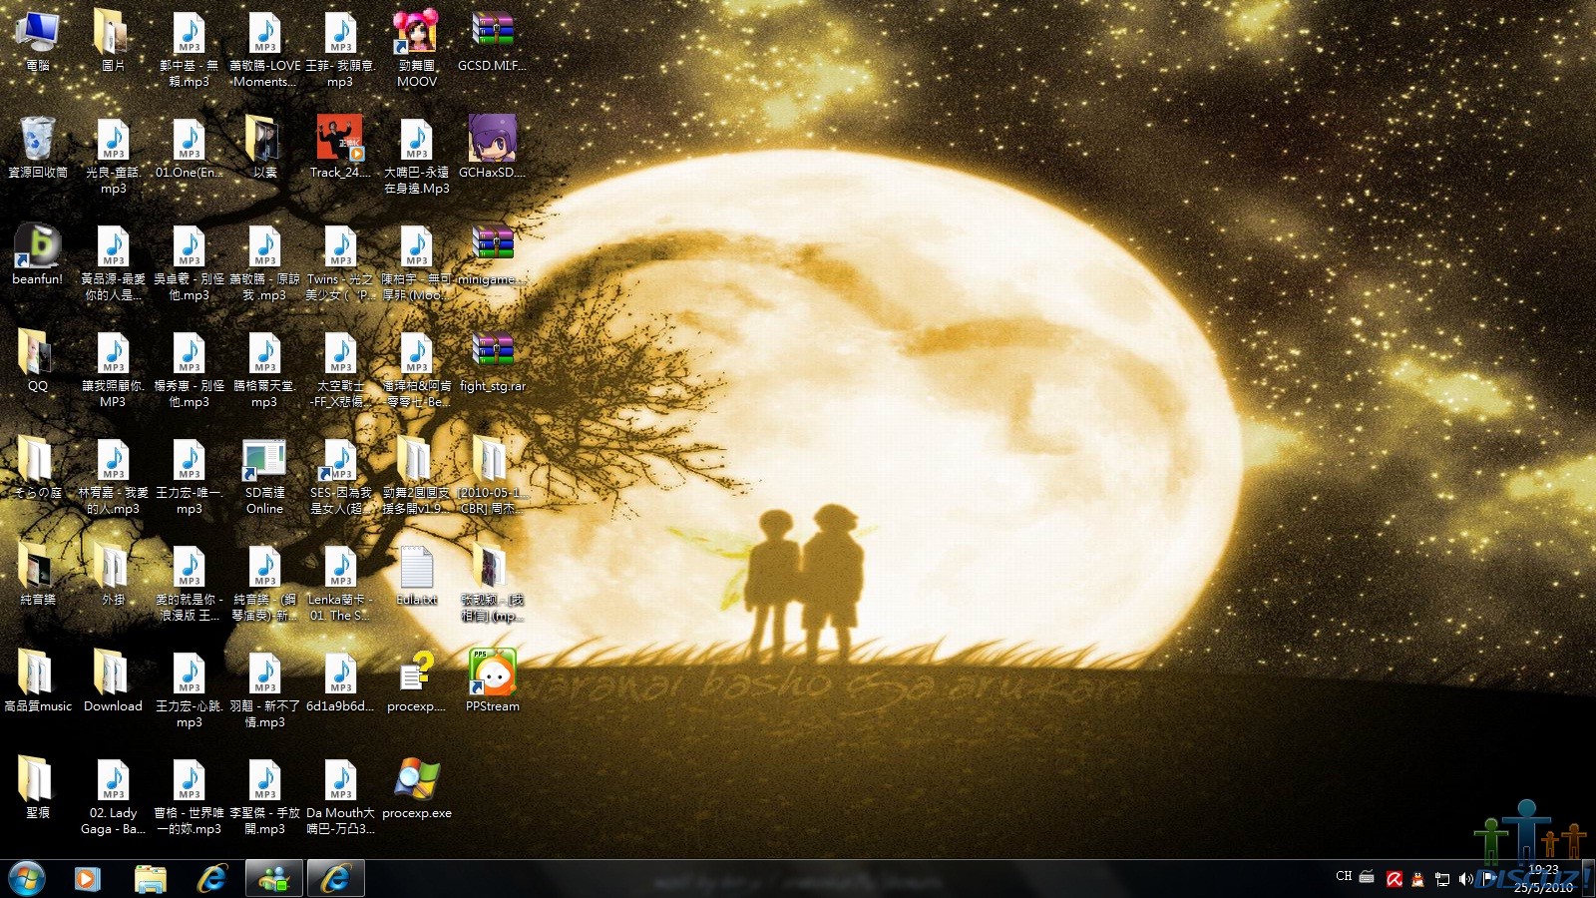
Task: Open the Eula.txt text file
Action: pyautogui.click(x=417, y=576)
